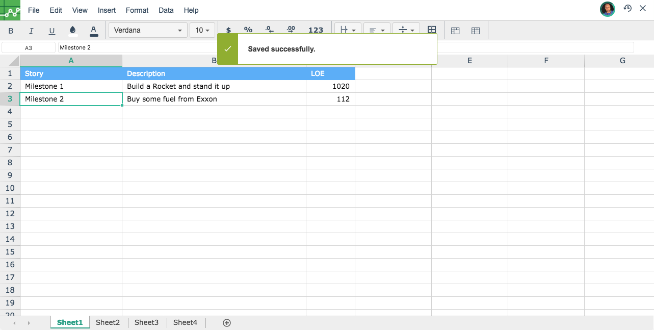Increase decimal places
Image resolution: width=654 pixels, height=330 pixels.
(x=291, y=30)
